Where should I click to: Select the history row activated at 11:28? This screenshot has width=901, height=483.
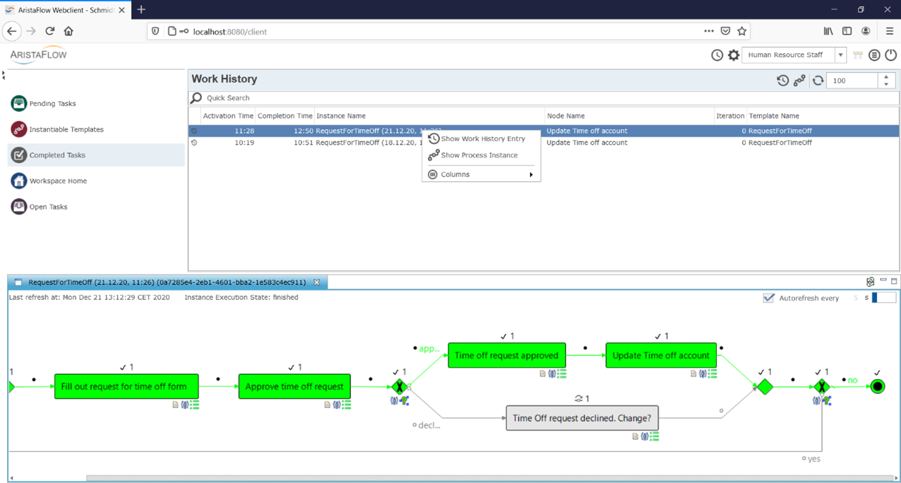coord(543,131)
